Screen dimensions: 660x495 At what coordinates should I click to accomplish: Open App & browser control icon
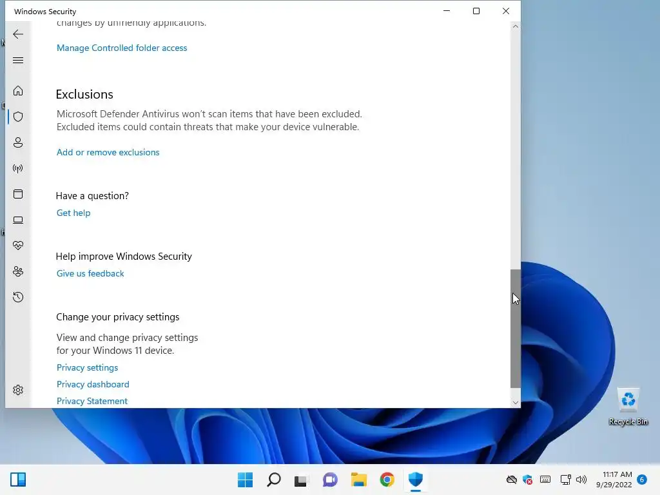(18, 194)
